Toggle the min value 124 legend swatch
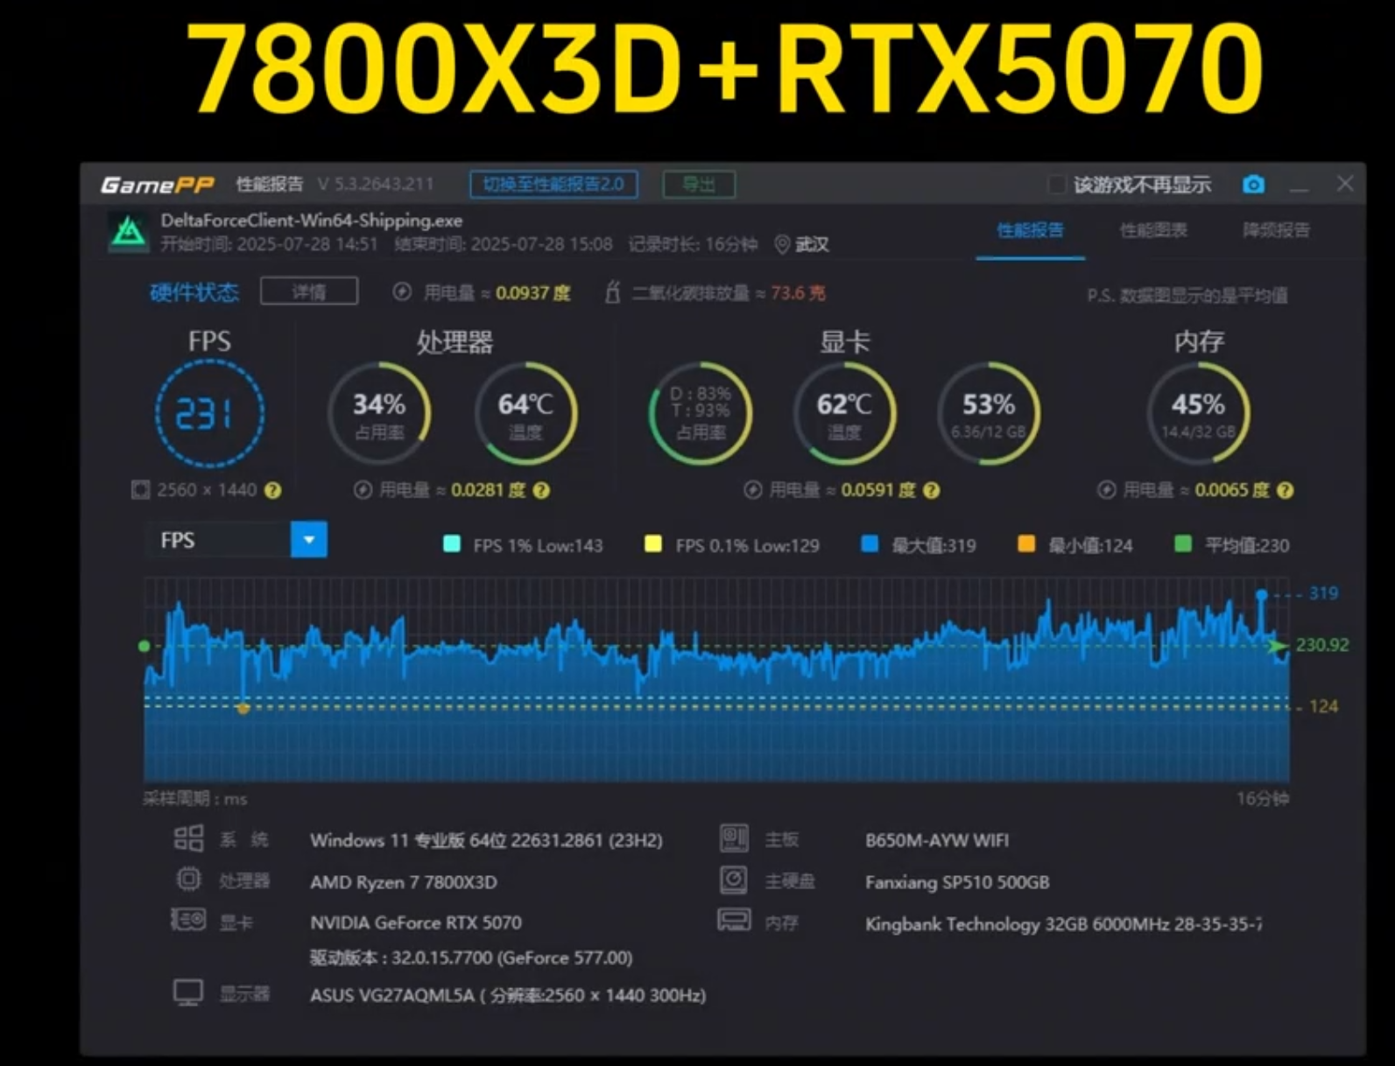This screenshot has height=1066, width=1395. coord(1026,544)
